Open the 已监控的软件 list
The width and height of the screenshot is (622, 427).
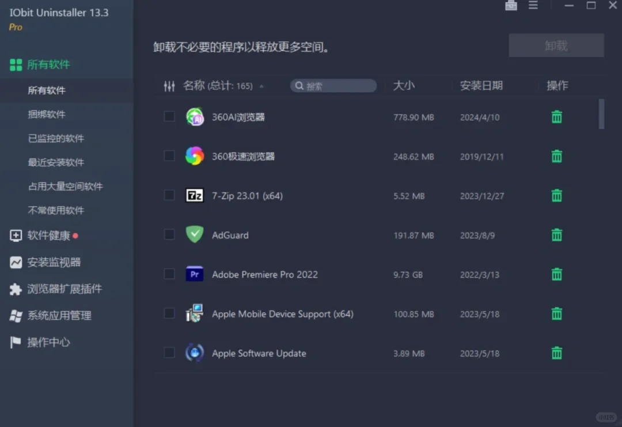55,138
